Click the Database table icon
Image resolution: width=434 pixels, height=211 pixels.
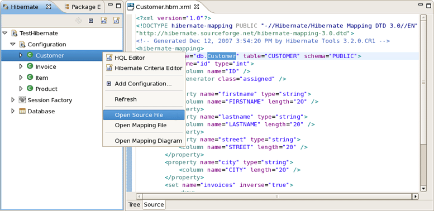[x=22, y=111]
